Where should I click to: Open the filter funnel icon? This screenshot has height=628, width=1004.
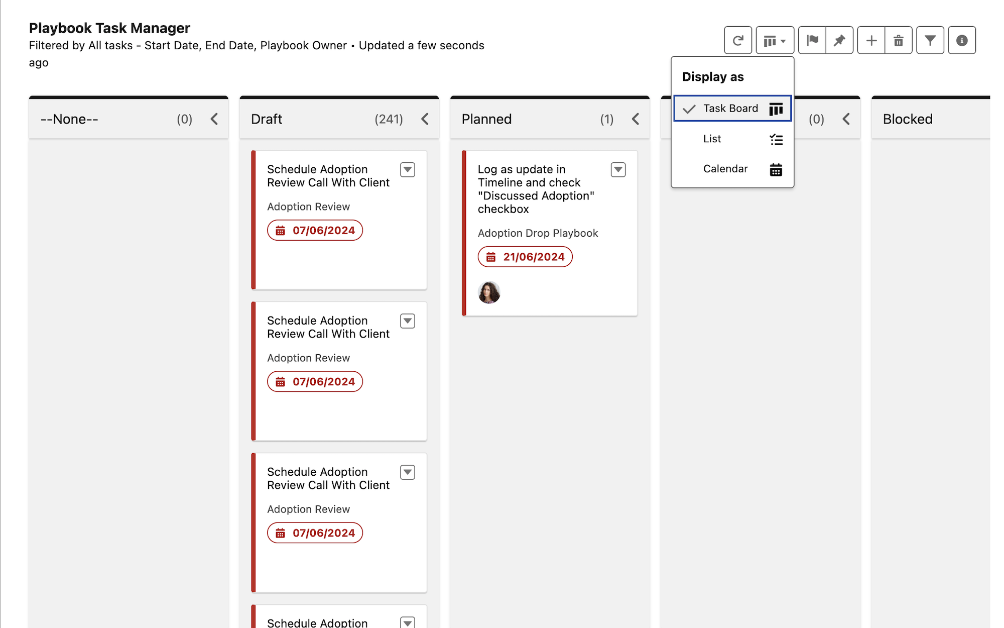point(930,40)
